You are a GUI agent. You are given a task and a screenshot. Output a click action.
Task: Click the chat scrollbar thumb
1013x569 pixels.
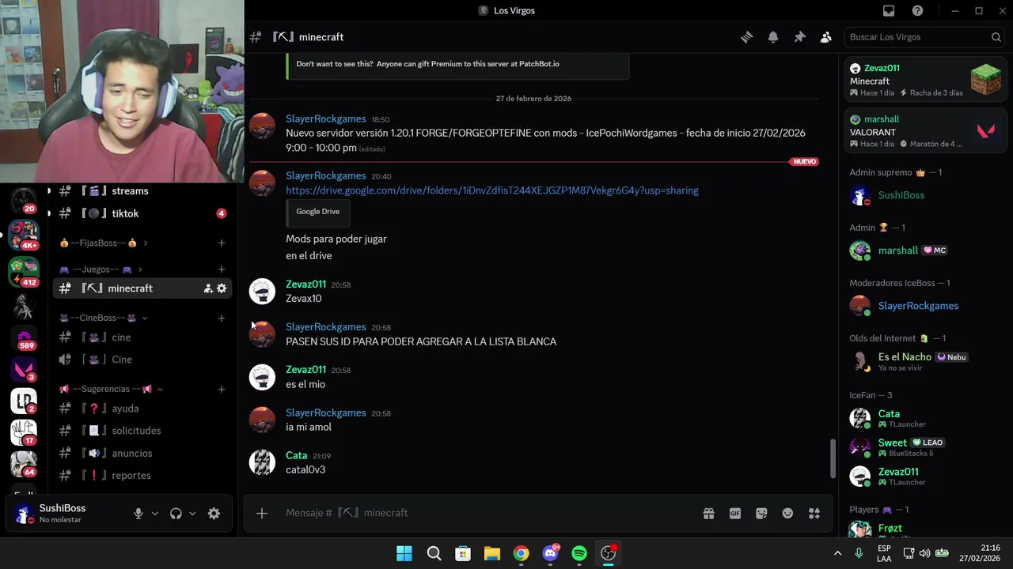(x=832, y=458)
